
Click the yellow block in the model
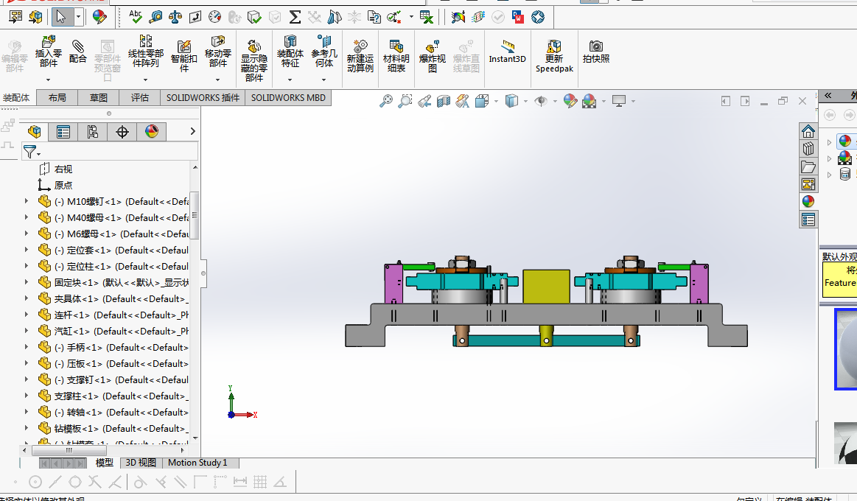(x=546, y=287)
